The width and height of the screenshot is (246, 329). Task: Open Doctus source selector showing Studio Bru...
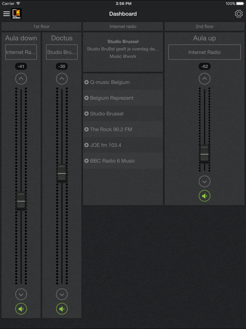pyautogui.click(x=61, y=52)
